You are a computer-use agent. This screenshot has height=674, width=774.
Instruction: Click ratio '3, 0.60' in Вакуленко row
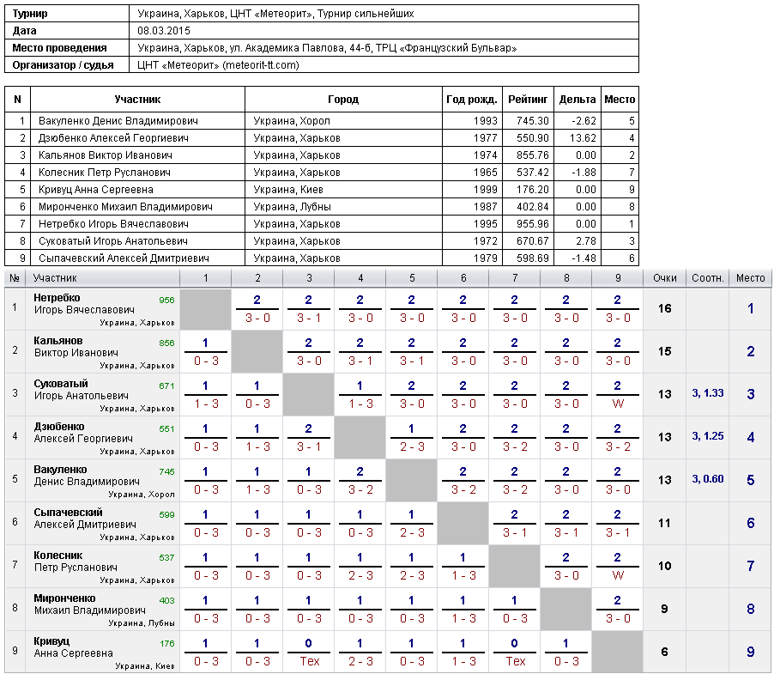click(707, 479)
